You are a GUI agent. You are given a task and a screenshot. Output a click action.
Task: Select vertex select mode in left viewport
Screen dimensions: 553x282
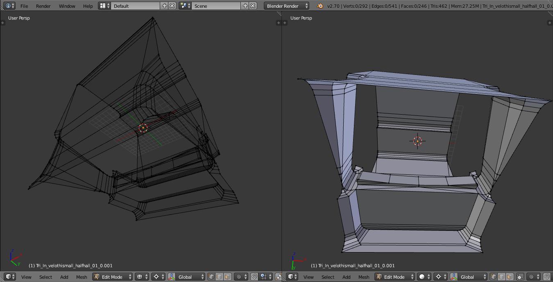[x=211, y=277]
